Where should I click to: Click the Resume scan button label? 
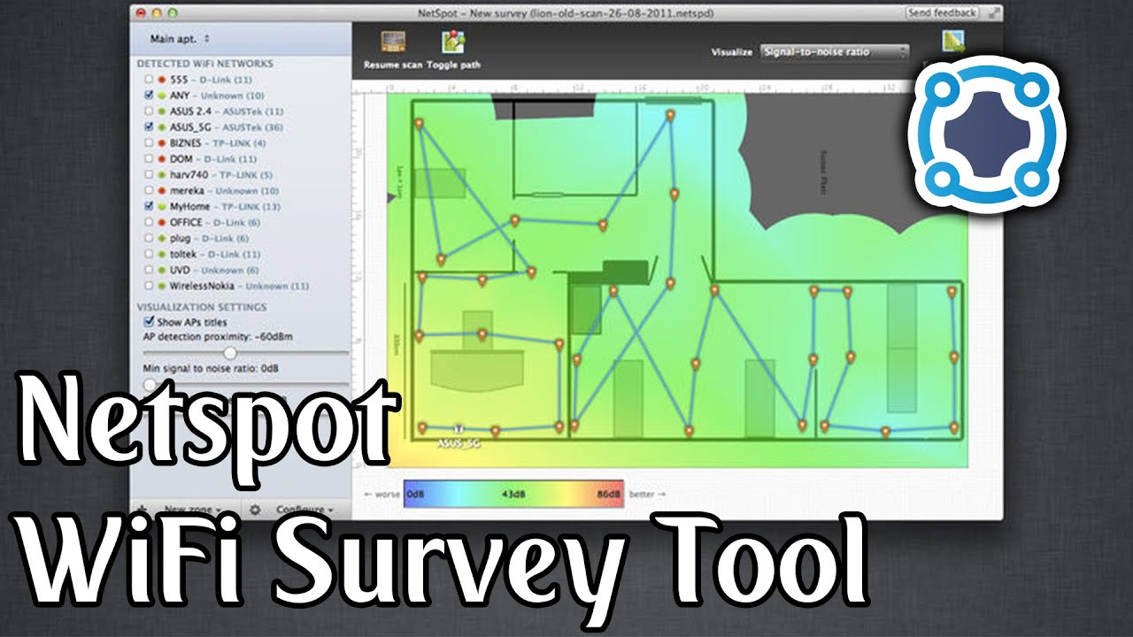(393, 64)
